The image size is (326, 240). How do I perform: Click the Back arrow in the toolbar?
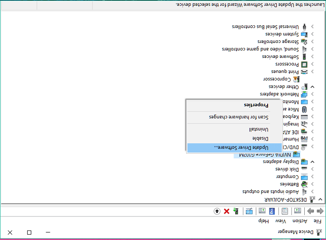tap(320, 211)
